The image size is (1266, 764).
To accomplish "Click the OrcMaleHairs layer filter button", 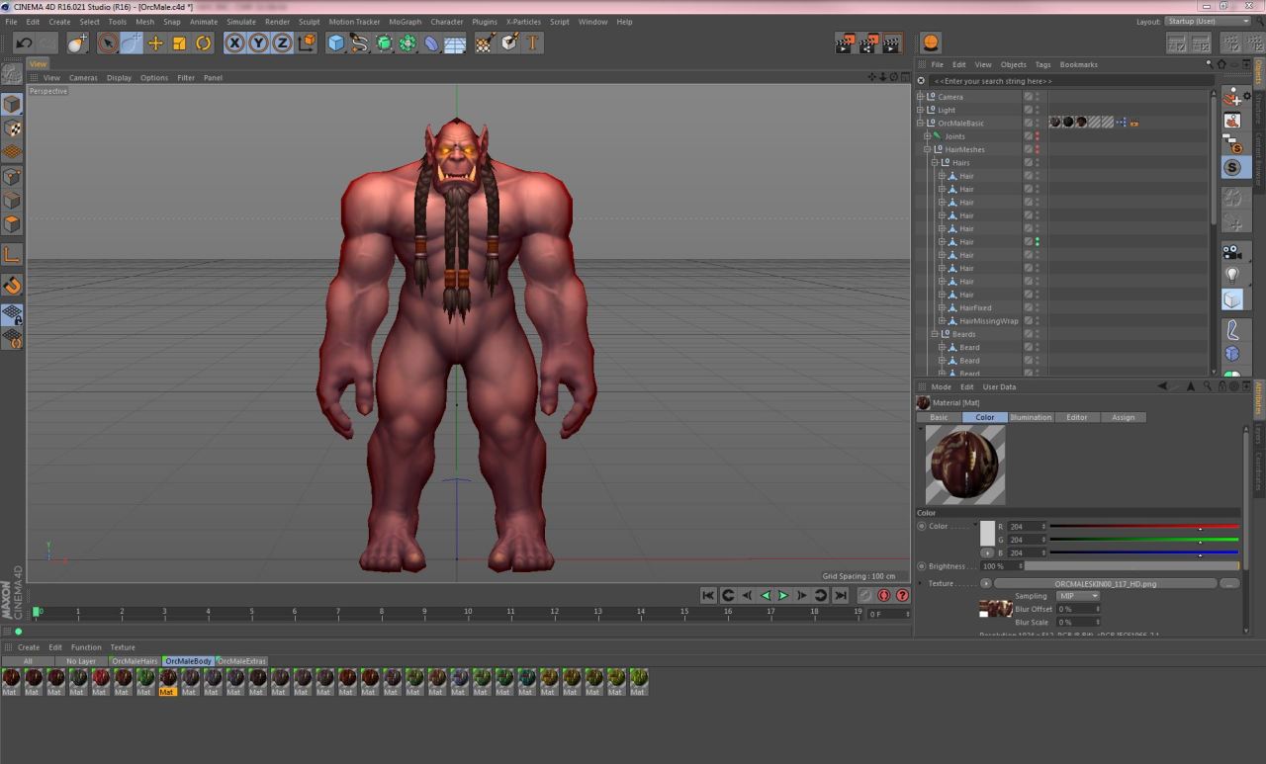I will click(135, 661).
